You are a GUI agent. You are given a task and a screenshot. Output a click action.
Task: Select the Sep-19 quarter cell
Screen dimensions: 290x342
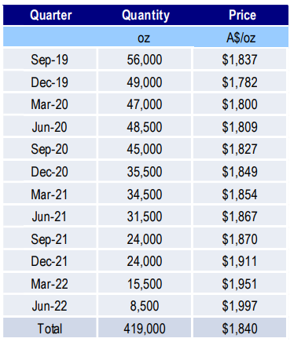pos(50,60)
